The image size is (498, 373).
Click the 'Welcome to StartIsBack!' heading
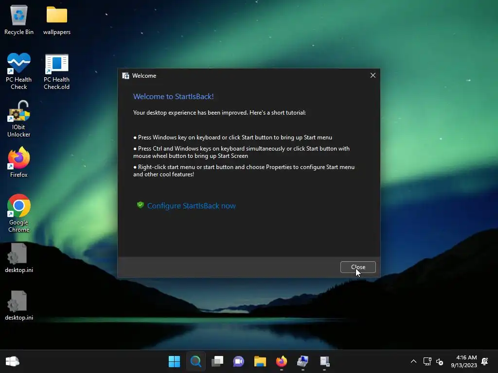coord(174,97)
